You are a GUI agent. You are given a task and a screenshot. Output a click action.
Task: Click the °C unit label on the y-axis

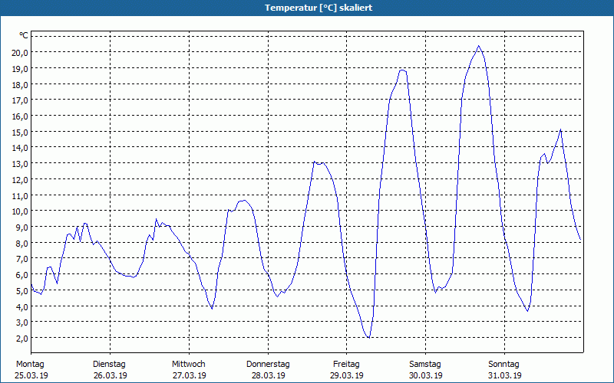click(x=24, y=35)
